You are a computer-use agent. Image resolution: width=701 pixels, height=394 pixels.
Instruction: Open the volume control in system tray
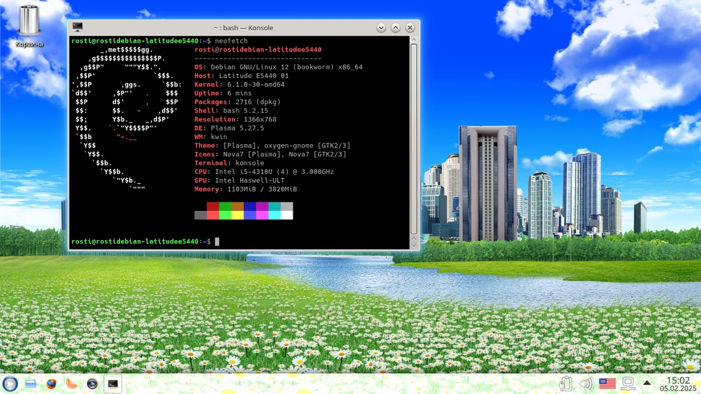[x=586, y=384]
